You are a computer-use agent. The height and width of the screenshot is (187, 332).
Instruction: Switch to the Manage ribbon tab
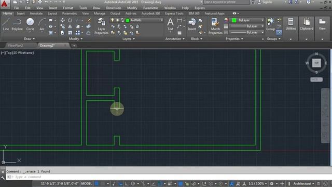[x=100, y=14]
